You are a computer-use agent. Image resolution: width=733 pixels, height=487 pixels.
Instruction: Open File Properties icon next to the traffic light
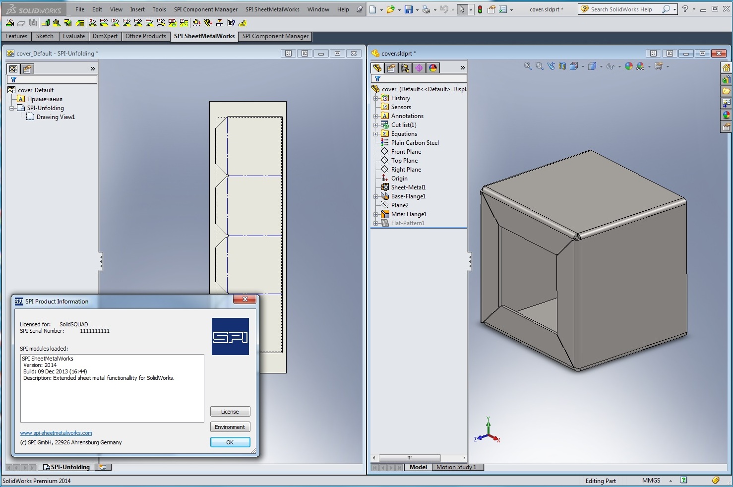click(x=491, y=9)
